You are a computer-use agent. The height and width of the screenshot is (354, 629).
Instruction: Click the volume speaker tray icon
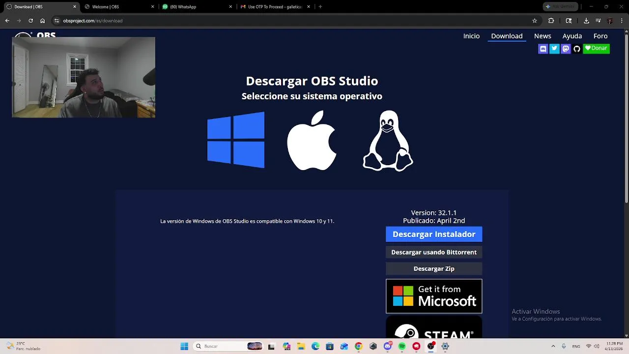[x=597, y=346]
